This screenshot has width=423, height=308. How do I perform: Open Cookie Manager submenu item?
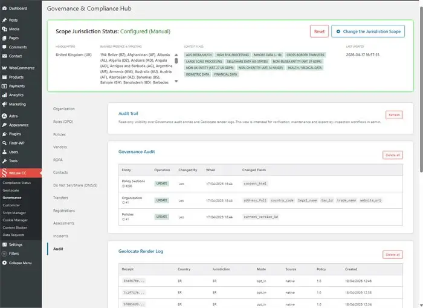[15, 220]
